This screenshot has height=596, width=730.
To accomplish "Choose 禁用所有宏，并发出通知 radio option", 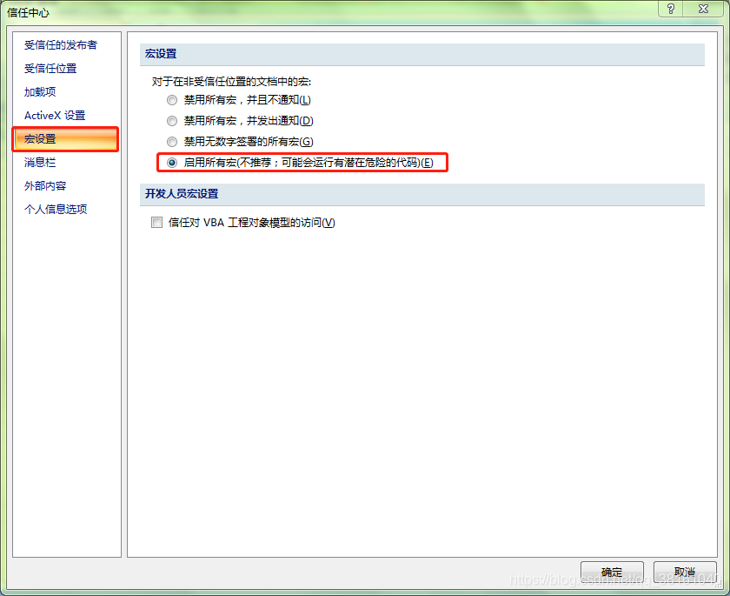I will [172, 121].
